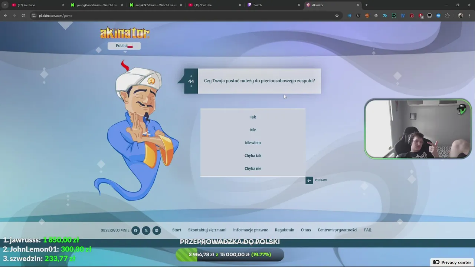Click the site information icon
This screenshot has width=475, height=267.
(34, 16)
